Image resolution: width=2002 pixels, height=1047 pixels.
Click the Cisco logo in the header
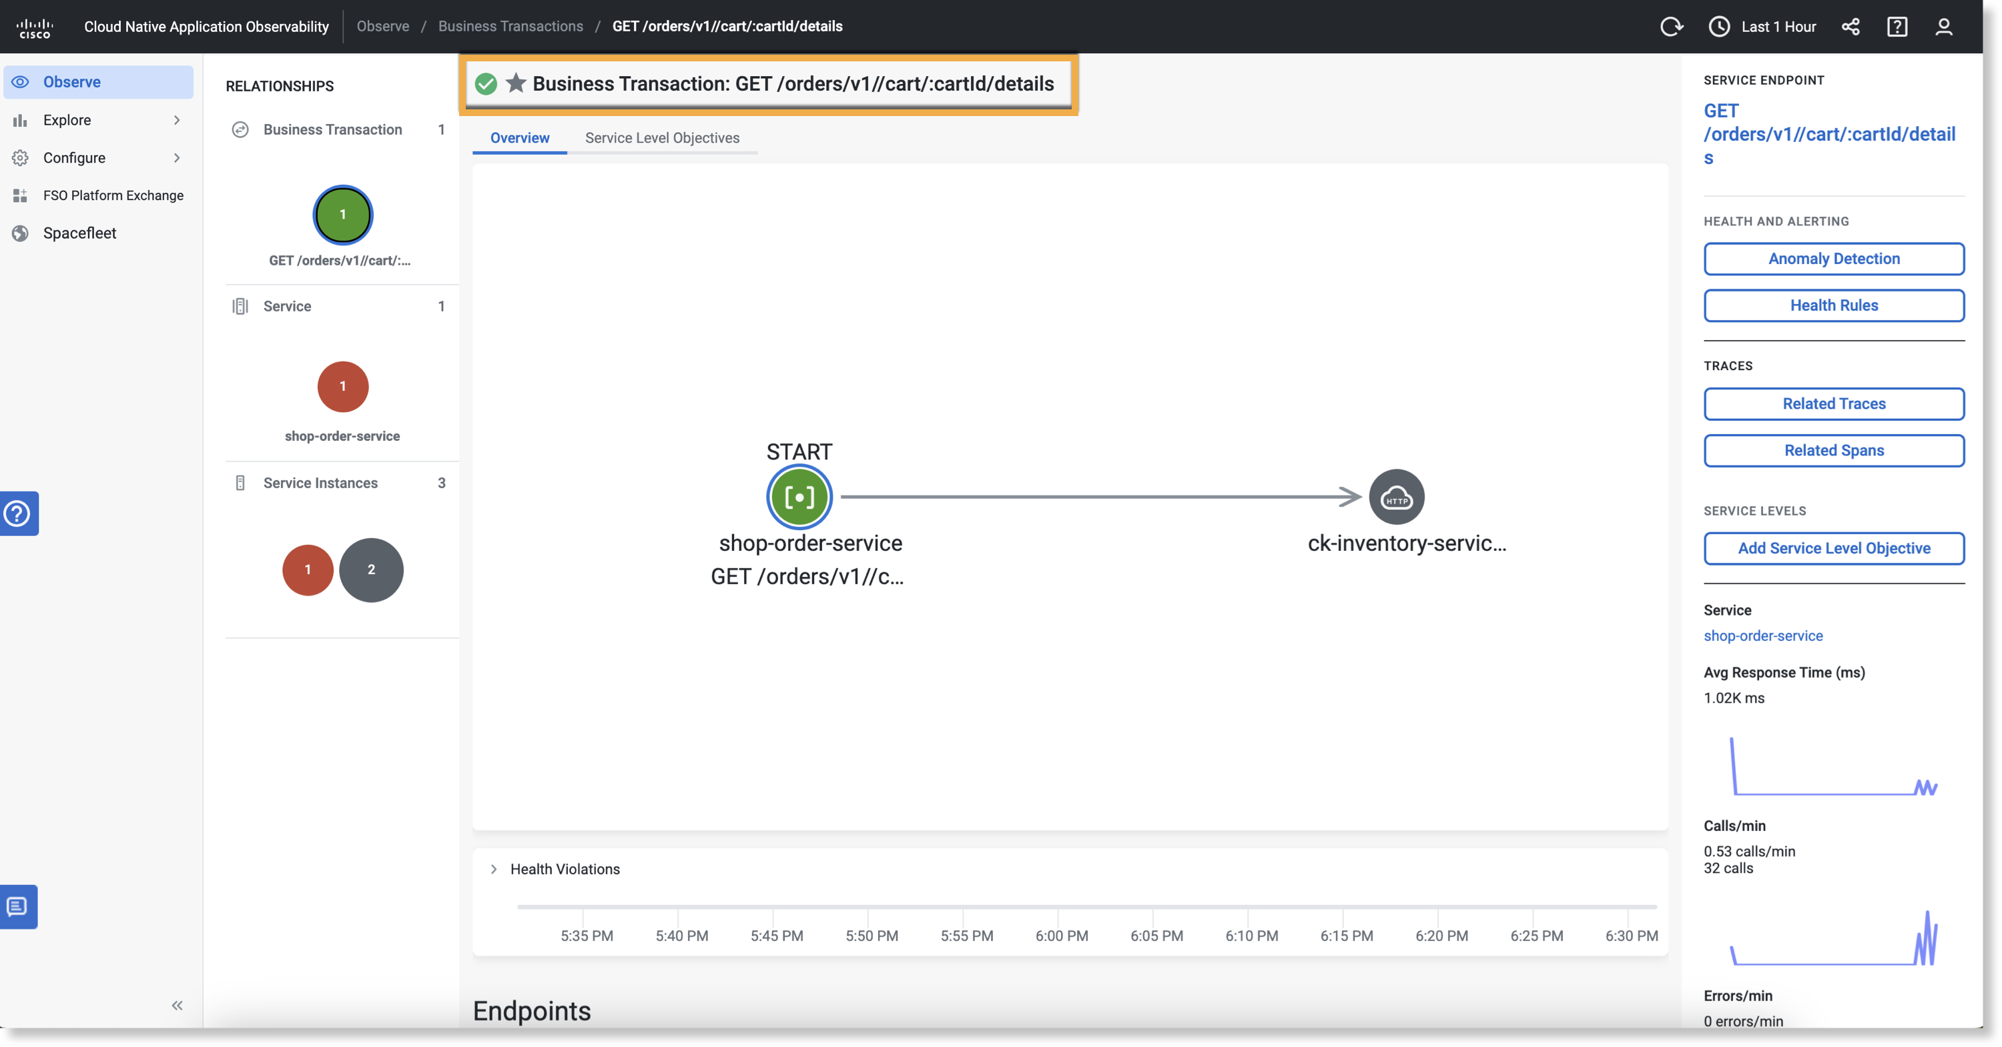(x=35, y=27)
